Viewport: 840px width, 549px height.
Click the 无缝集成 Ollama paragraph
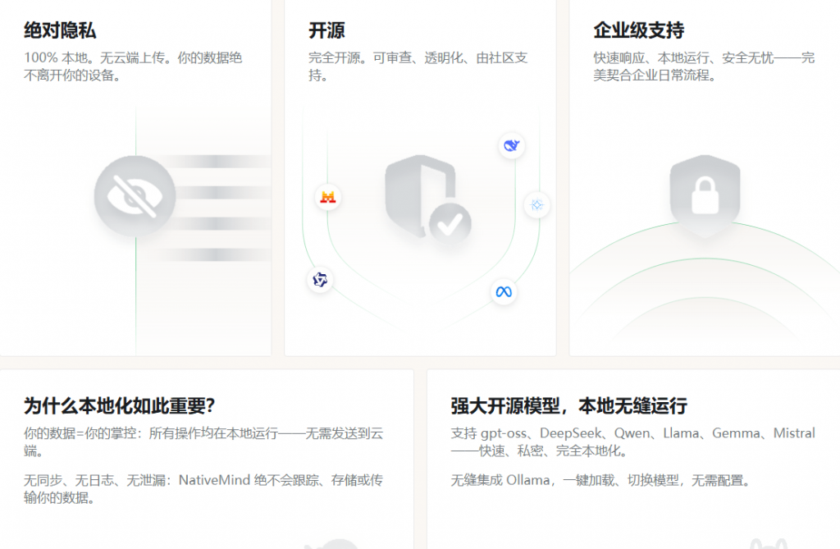pyautogui.click(x=600, y=480)
